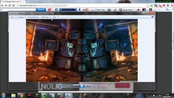Go to Chrome home page
The height and width of the screenshot is (98, 174).
pyautogui.click(x=13, y=5)
